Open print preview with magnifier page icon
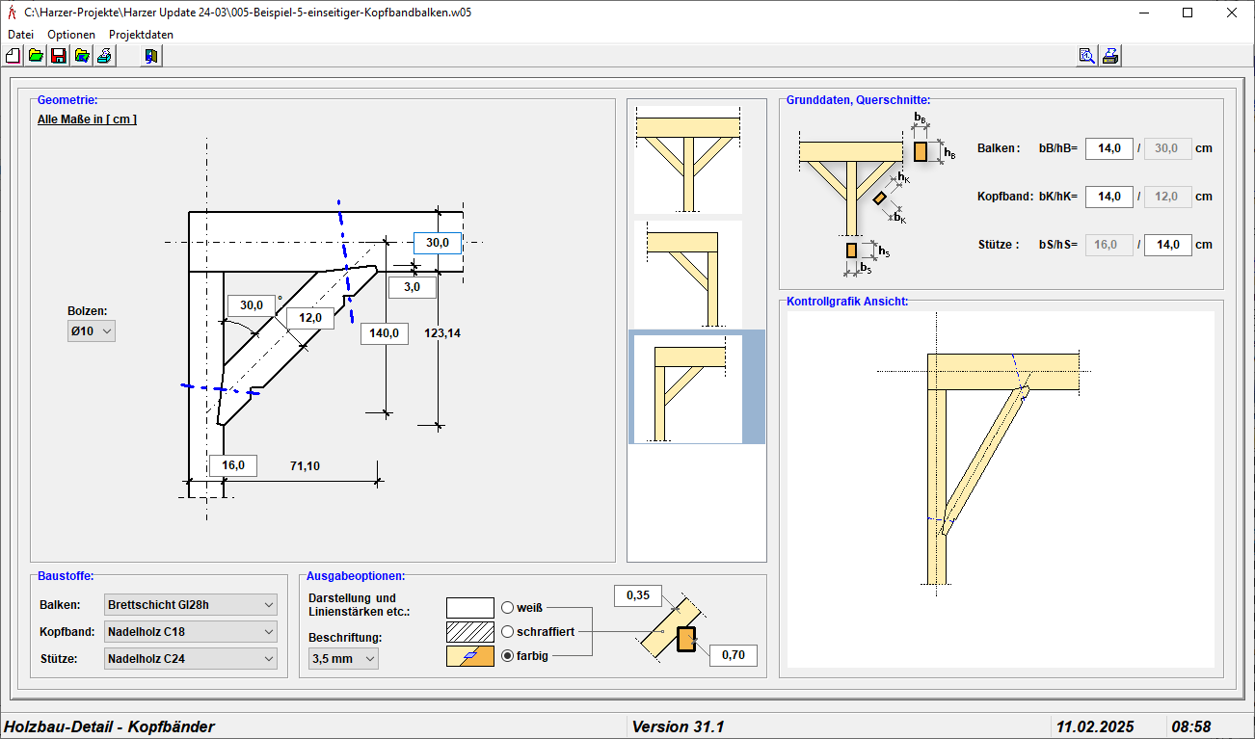This screenshot has width=1255, height=739. tap(1087, 56)
